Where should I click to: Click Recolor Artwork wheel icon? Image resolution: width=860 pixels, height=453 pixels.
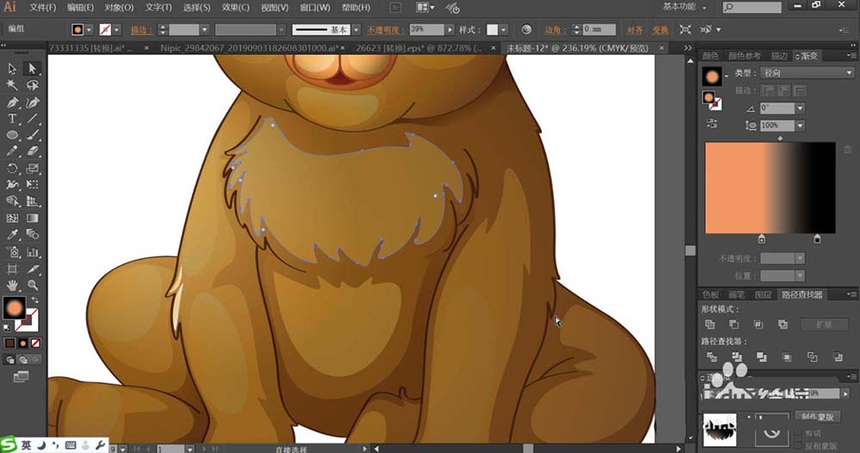pyautogui.click(x=526, y=29)
